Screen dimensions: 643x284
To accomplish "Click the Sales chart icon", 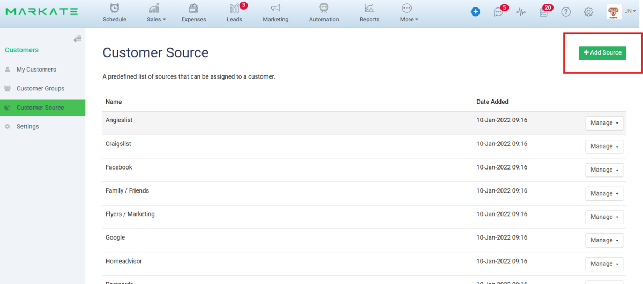I will [x=154, y=8].
